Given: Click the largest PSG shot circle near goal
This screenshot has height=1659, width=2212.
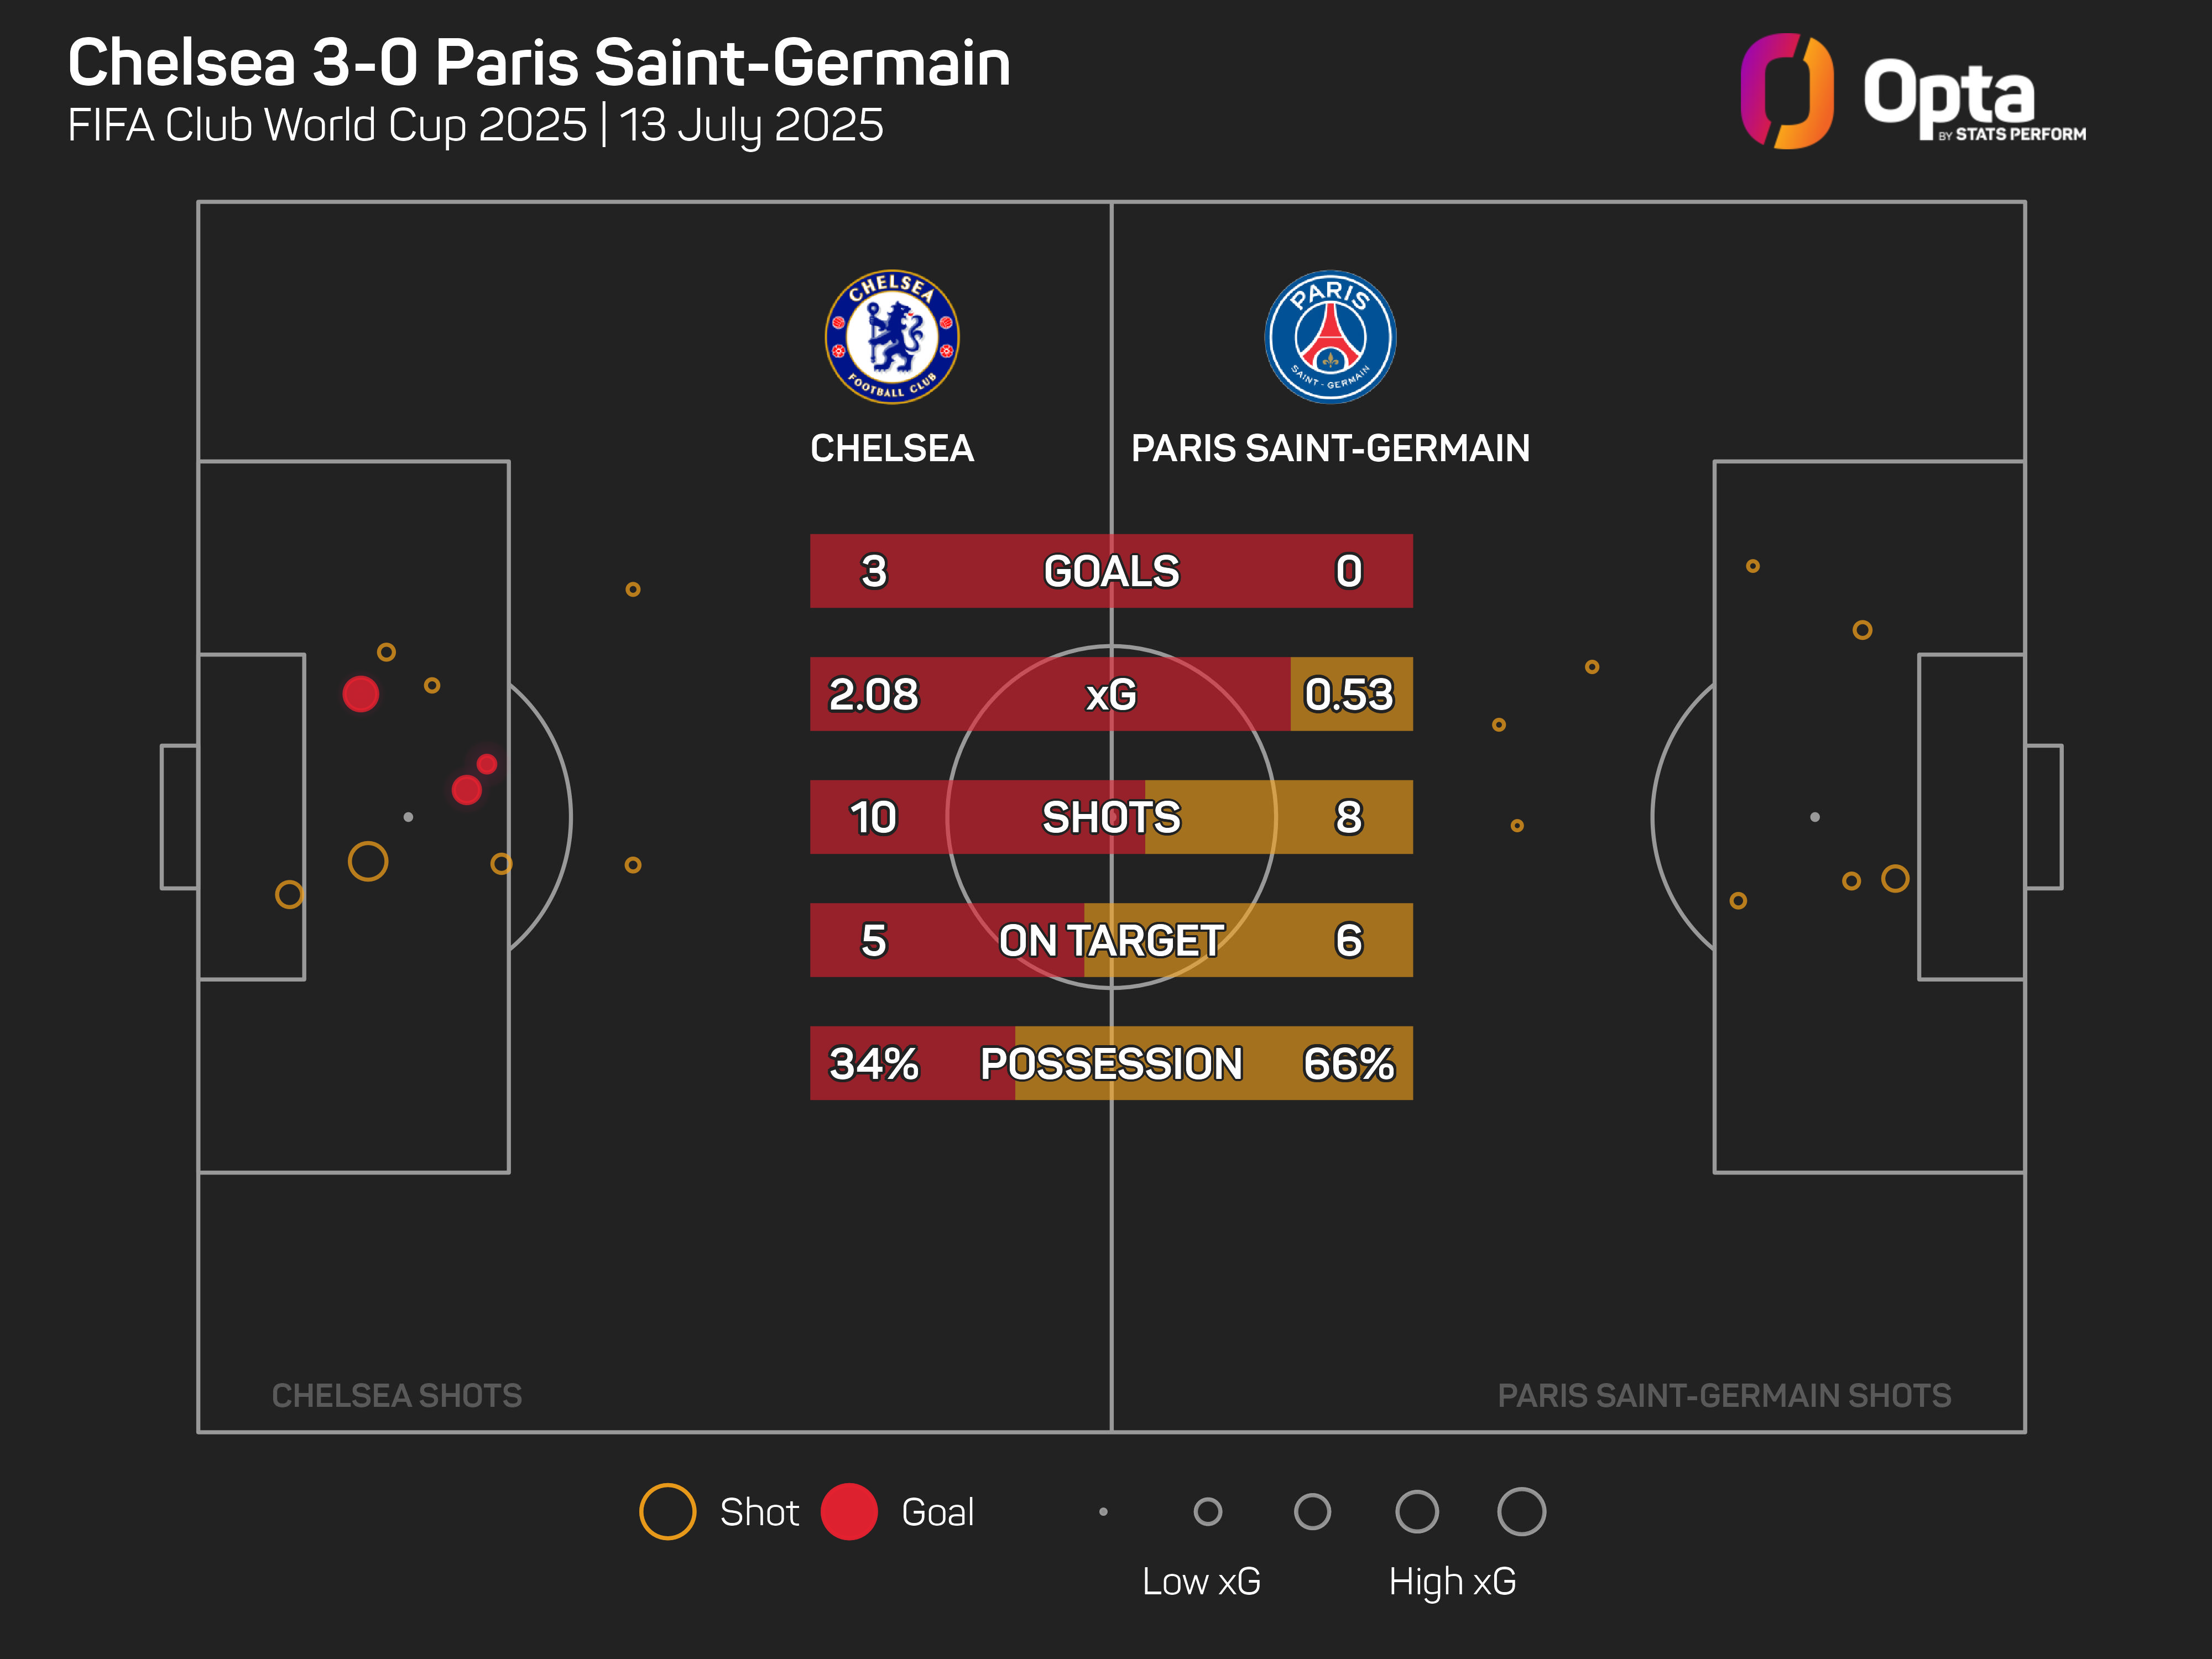Looking at the screenshot, I should 1895,878.
